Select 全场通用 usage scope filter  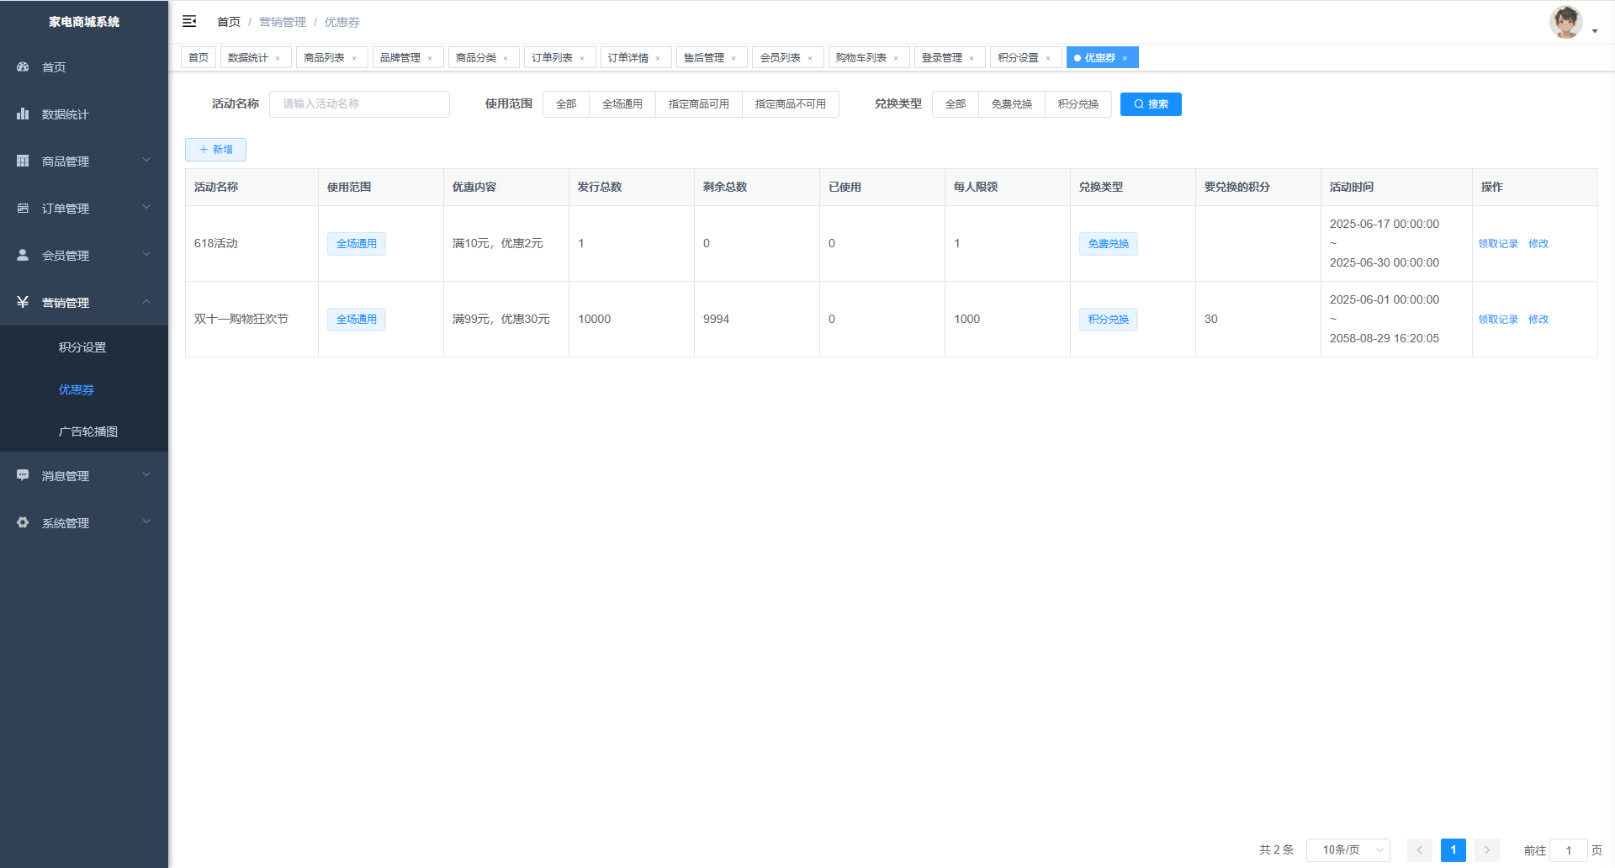pos(622,104)
